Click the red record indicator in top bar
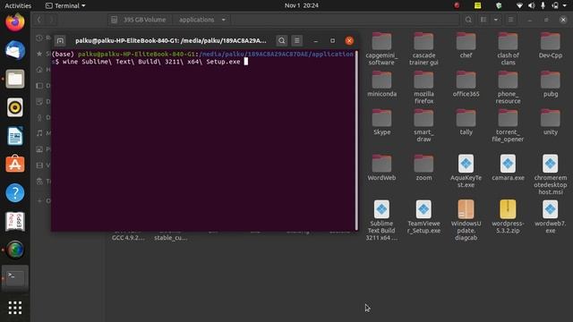Viewport: 573px width, 322px height. pyautogui.click(x=457, y=5)
